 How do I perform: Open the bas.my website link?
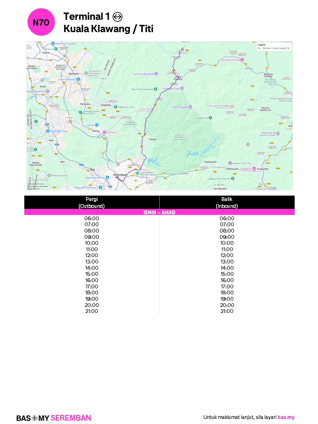tap(286, 417)
